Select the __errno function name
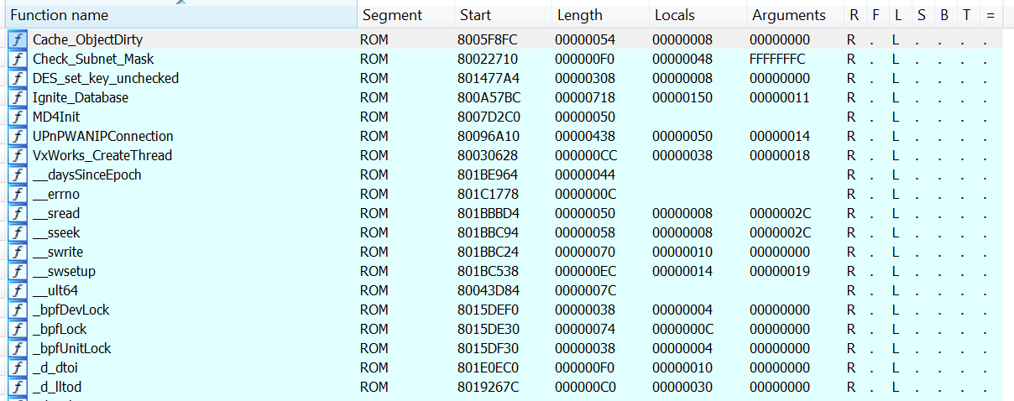The image size is (1014, 401). (x=56, y=194)
